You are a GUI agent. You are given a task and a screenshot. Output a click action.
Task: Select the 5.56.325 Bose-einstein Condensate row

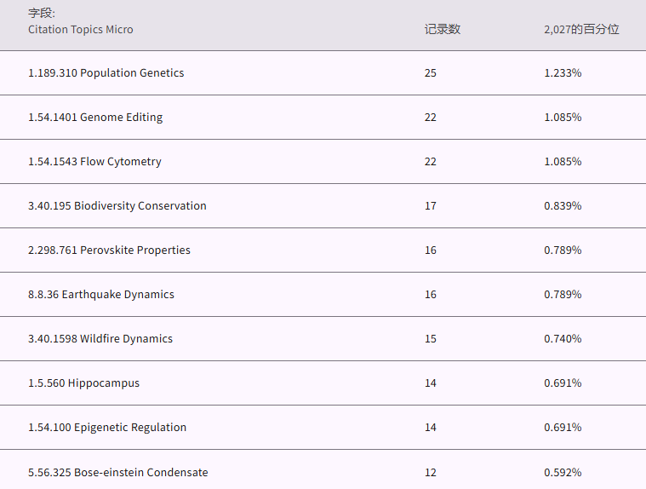click(x=117, y=473)
